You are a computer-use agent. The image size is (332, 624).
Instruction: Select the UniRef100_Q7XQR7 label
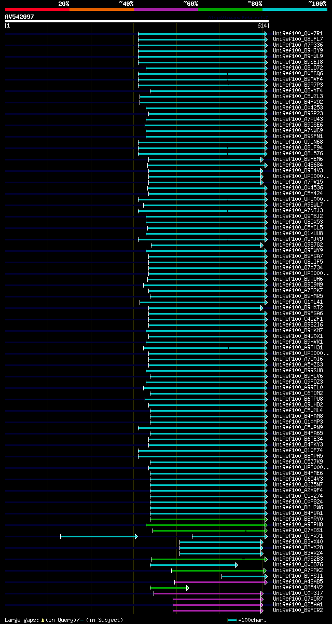pos(298,599)
